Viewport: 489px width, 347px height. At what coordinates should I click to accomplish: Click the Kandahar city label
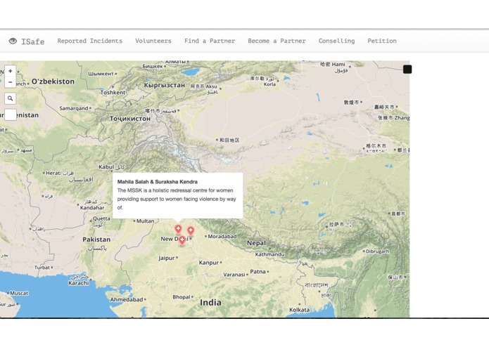pos(92,208)
